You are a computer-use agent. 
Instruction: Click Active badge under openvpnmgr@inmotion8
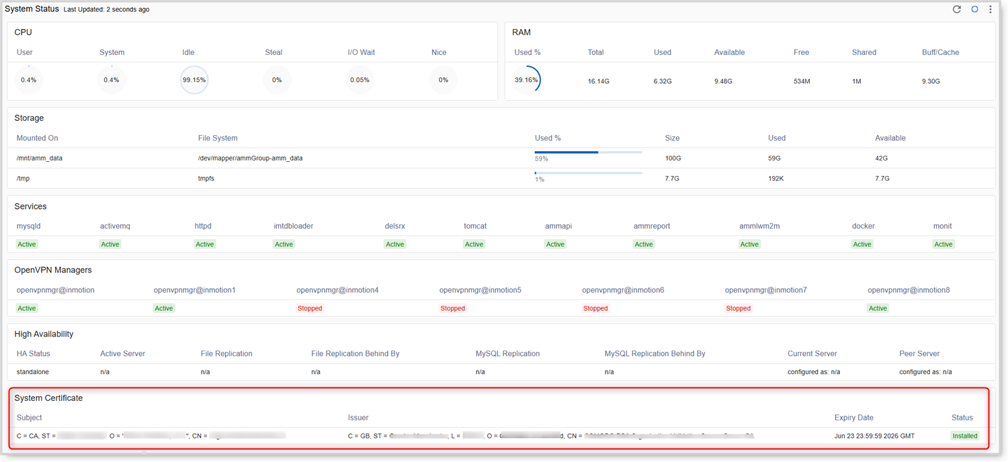(878, 308)
